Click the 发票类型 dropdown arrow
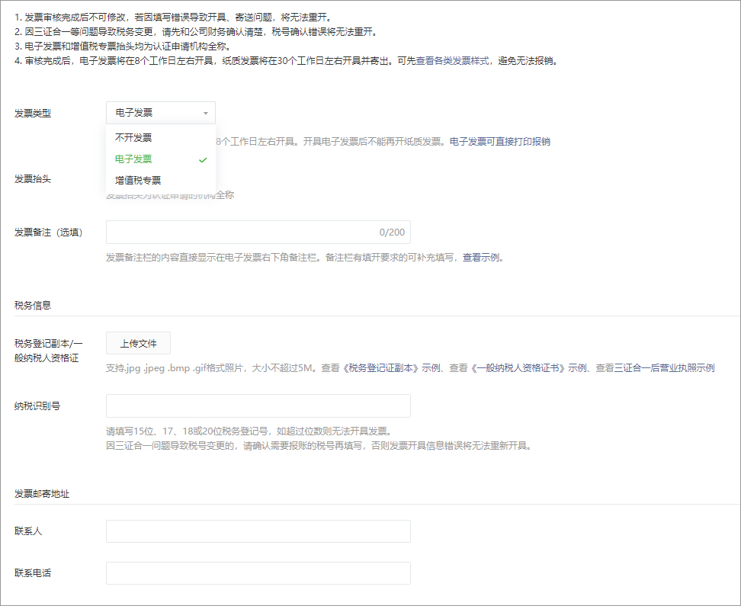Screen dimensions: 741x606 click(x=205, y=114)
